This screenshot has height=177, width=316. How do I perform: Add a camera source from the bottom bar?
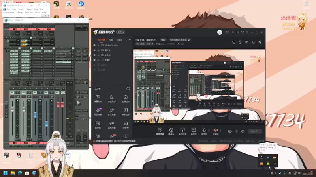click(171, 131)
